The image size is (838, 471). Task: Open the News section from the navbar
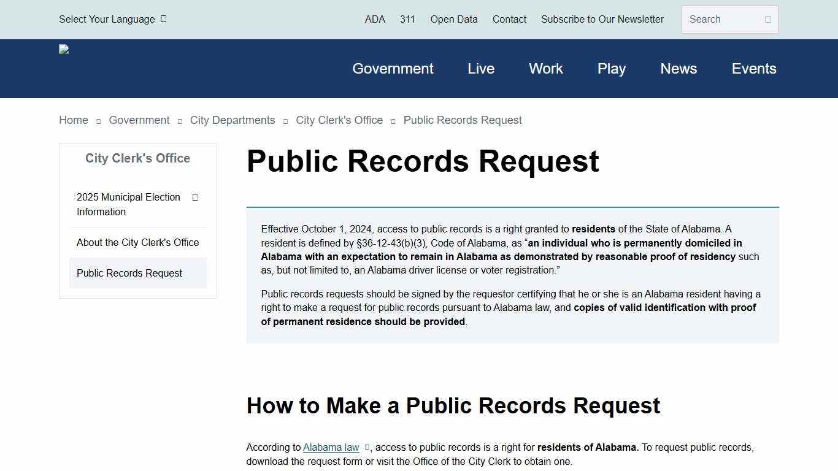tap(678, 69)
